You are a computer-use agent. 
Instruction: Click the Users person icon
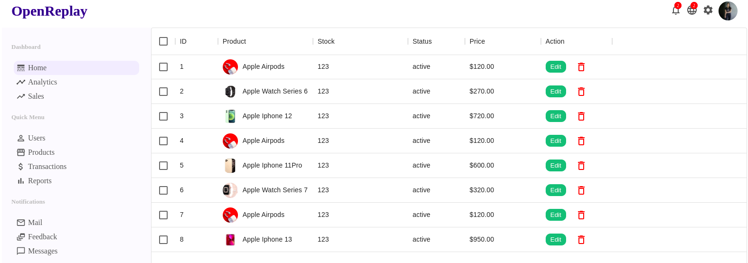(x=21, y=138)
